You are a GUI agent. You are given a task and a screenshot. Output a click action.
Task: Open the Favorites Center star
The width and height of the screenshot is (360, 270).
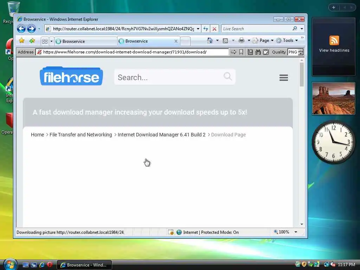pos(21,41)
